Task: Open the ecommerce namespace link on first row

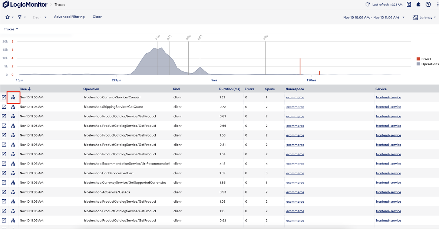Action: (295, 97)
